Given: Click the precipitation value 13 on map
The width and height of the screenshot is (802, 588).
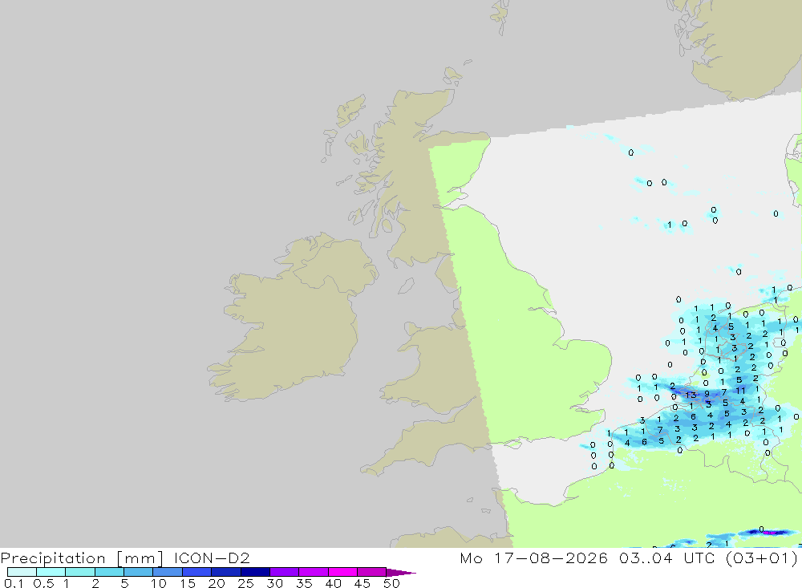Looking at the screenshot, I should click(691, 395).
